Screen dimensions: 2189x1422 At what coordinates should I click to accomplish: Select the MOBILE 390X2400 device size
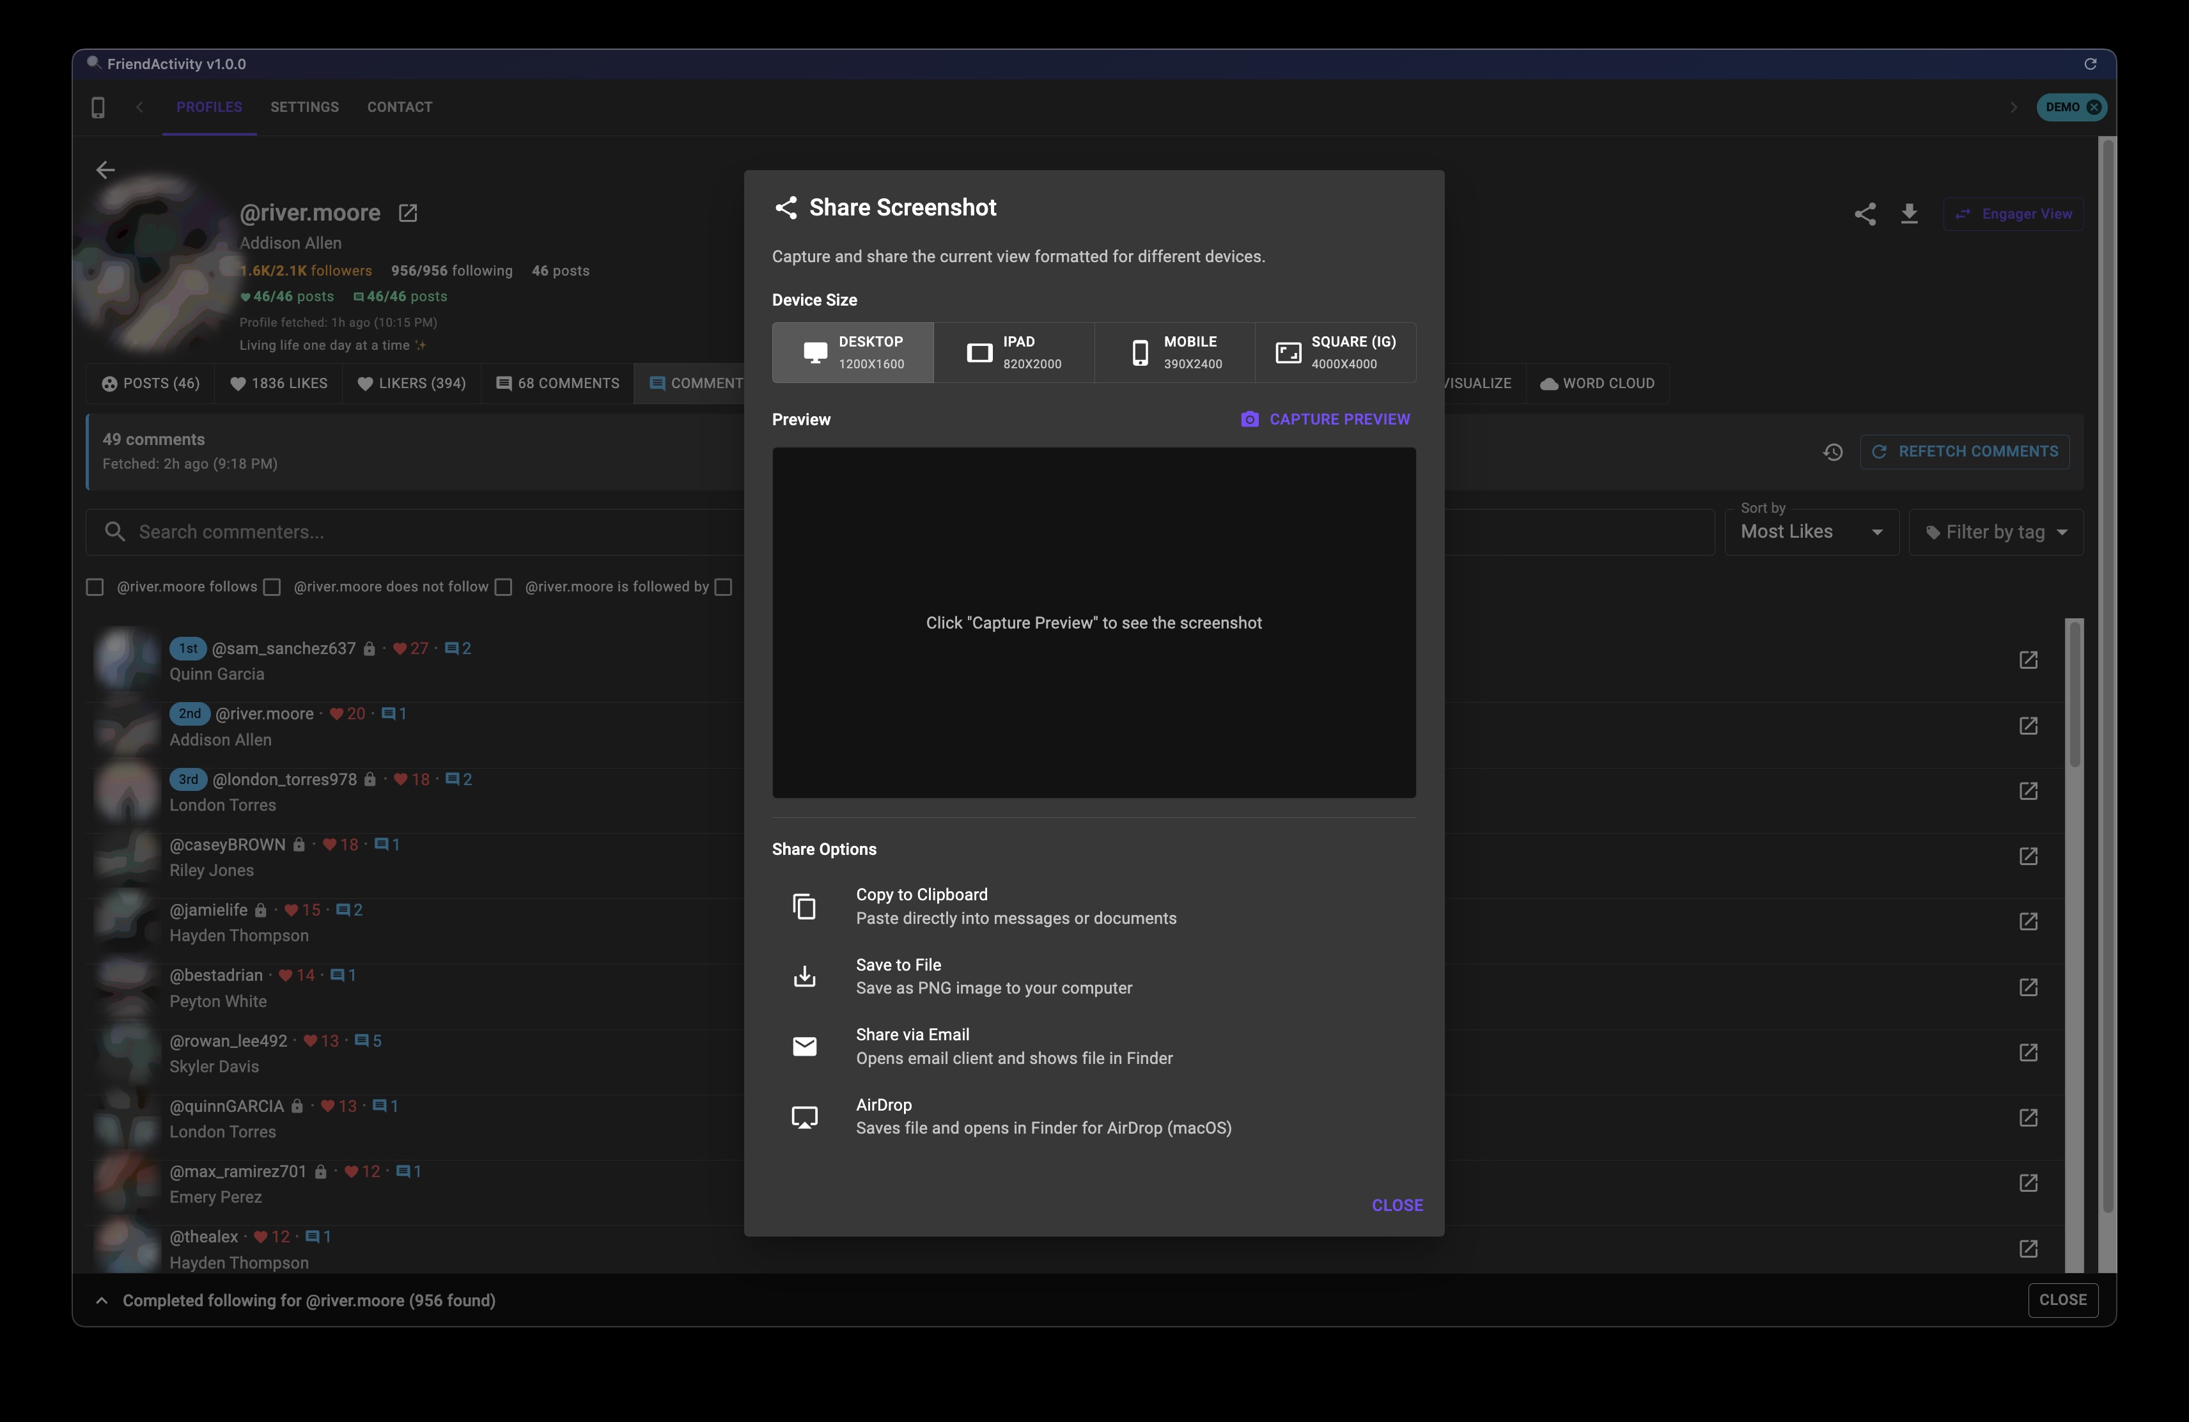pos(1174,352)
